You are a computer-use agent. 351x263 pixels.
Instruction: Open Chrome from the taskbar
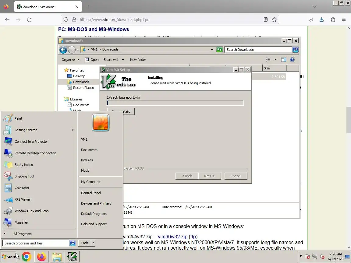pyautogui.click(x=27, y=257)
